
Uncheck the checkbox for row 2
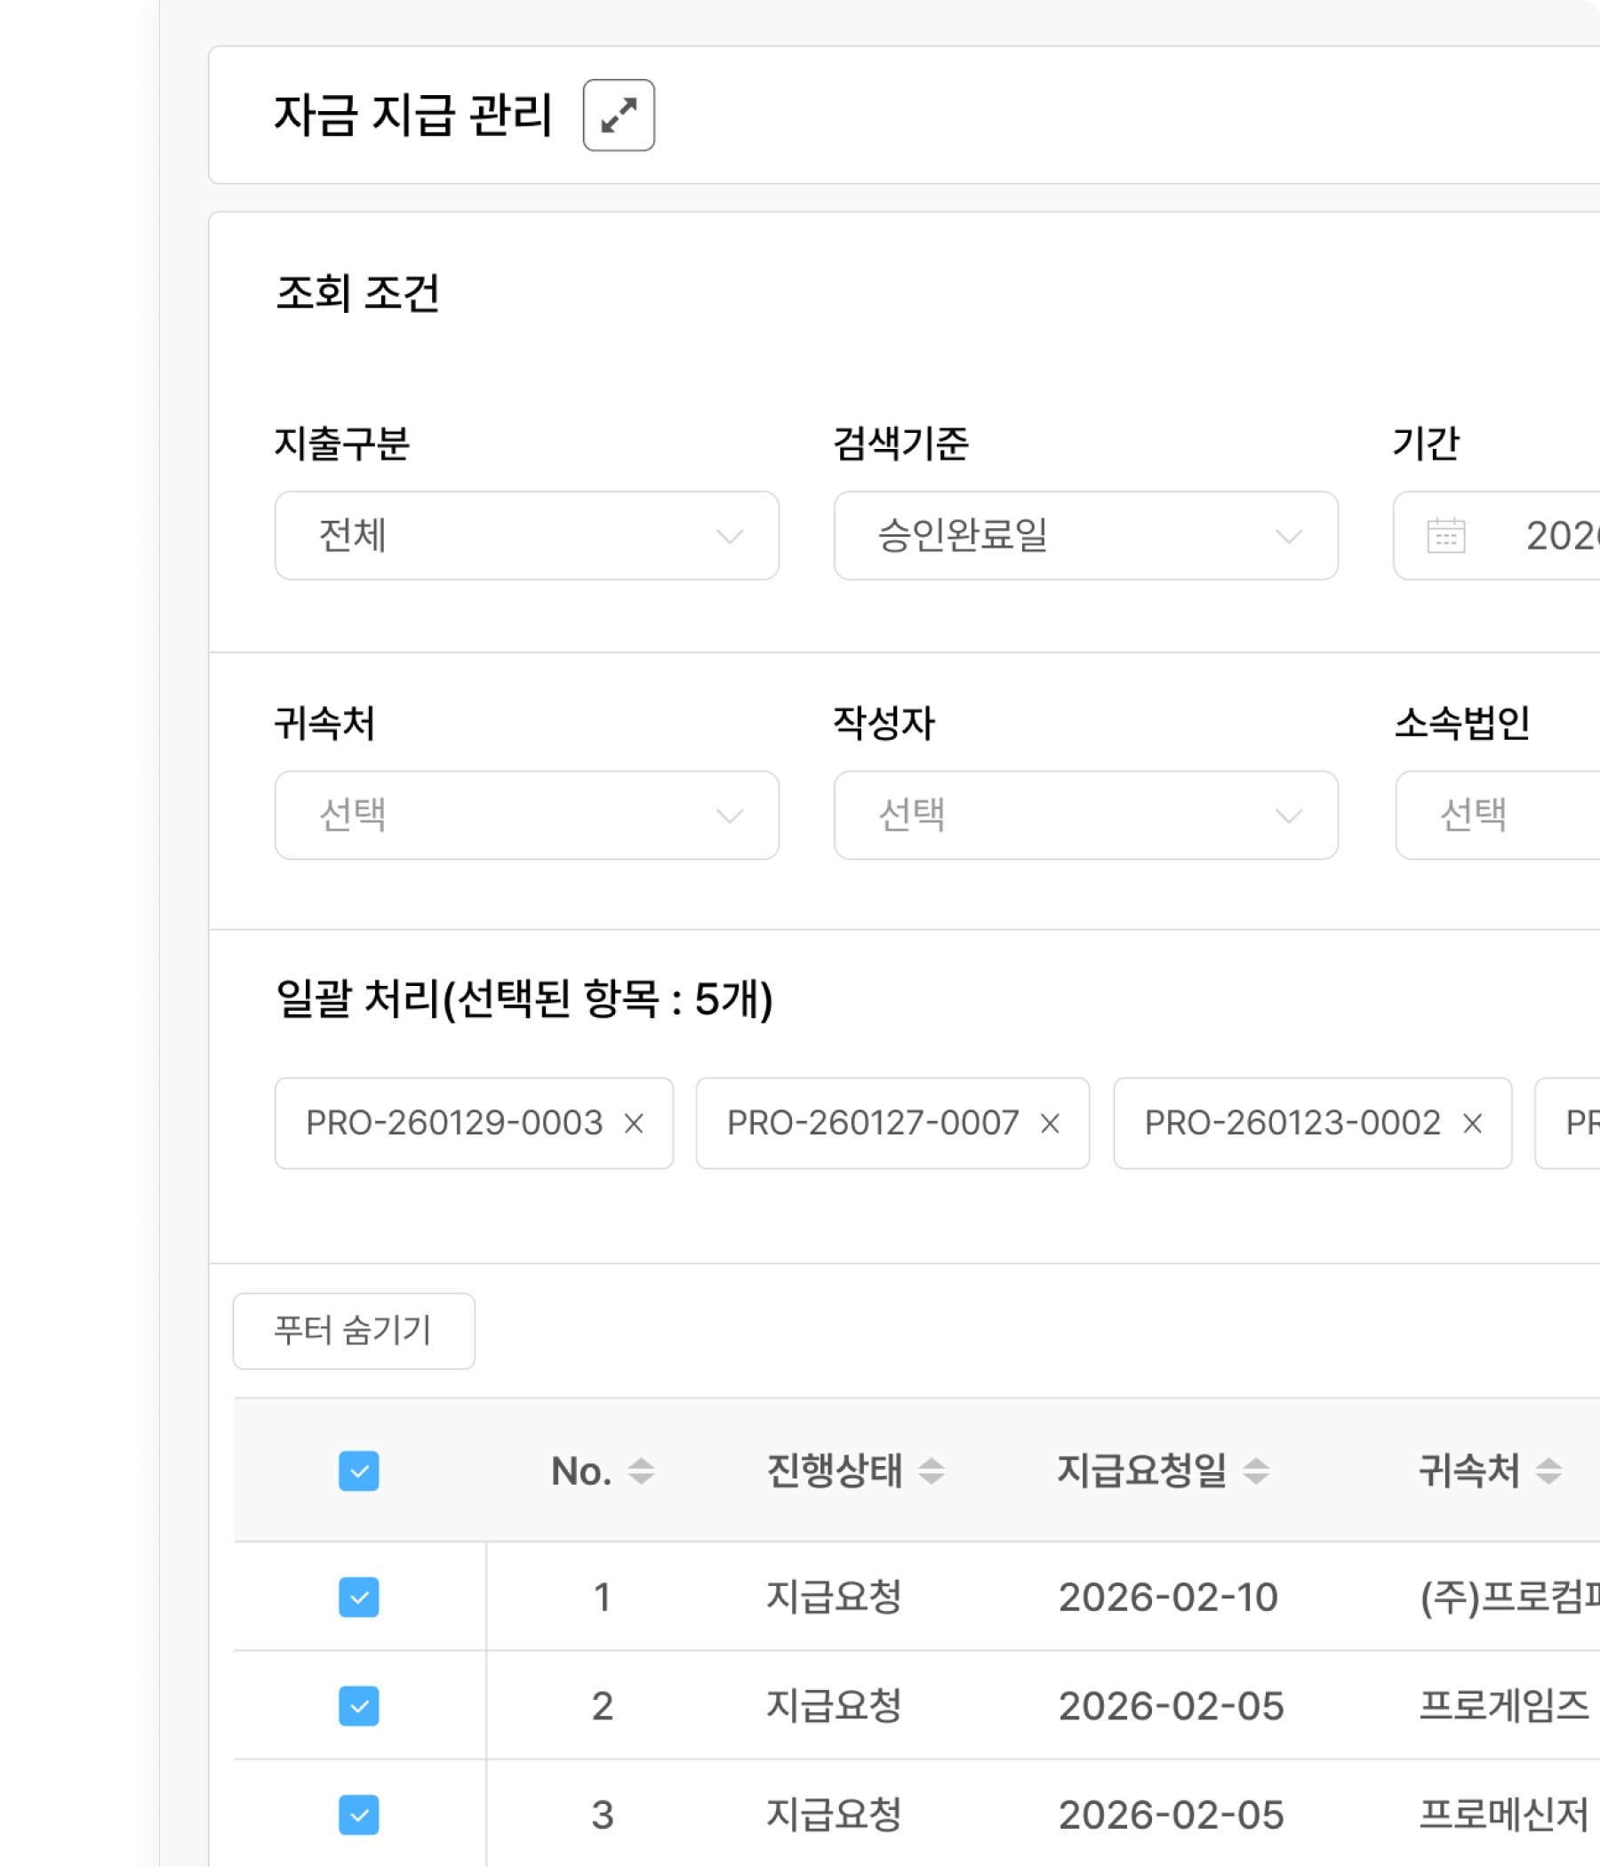coord(359,1706)
